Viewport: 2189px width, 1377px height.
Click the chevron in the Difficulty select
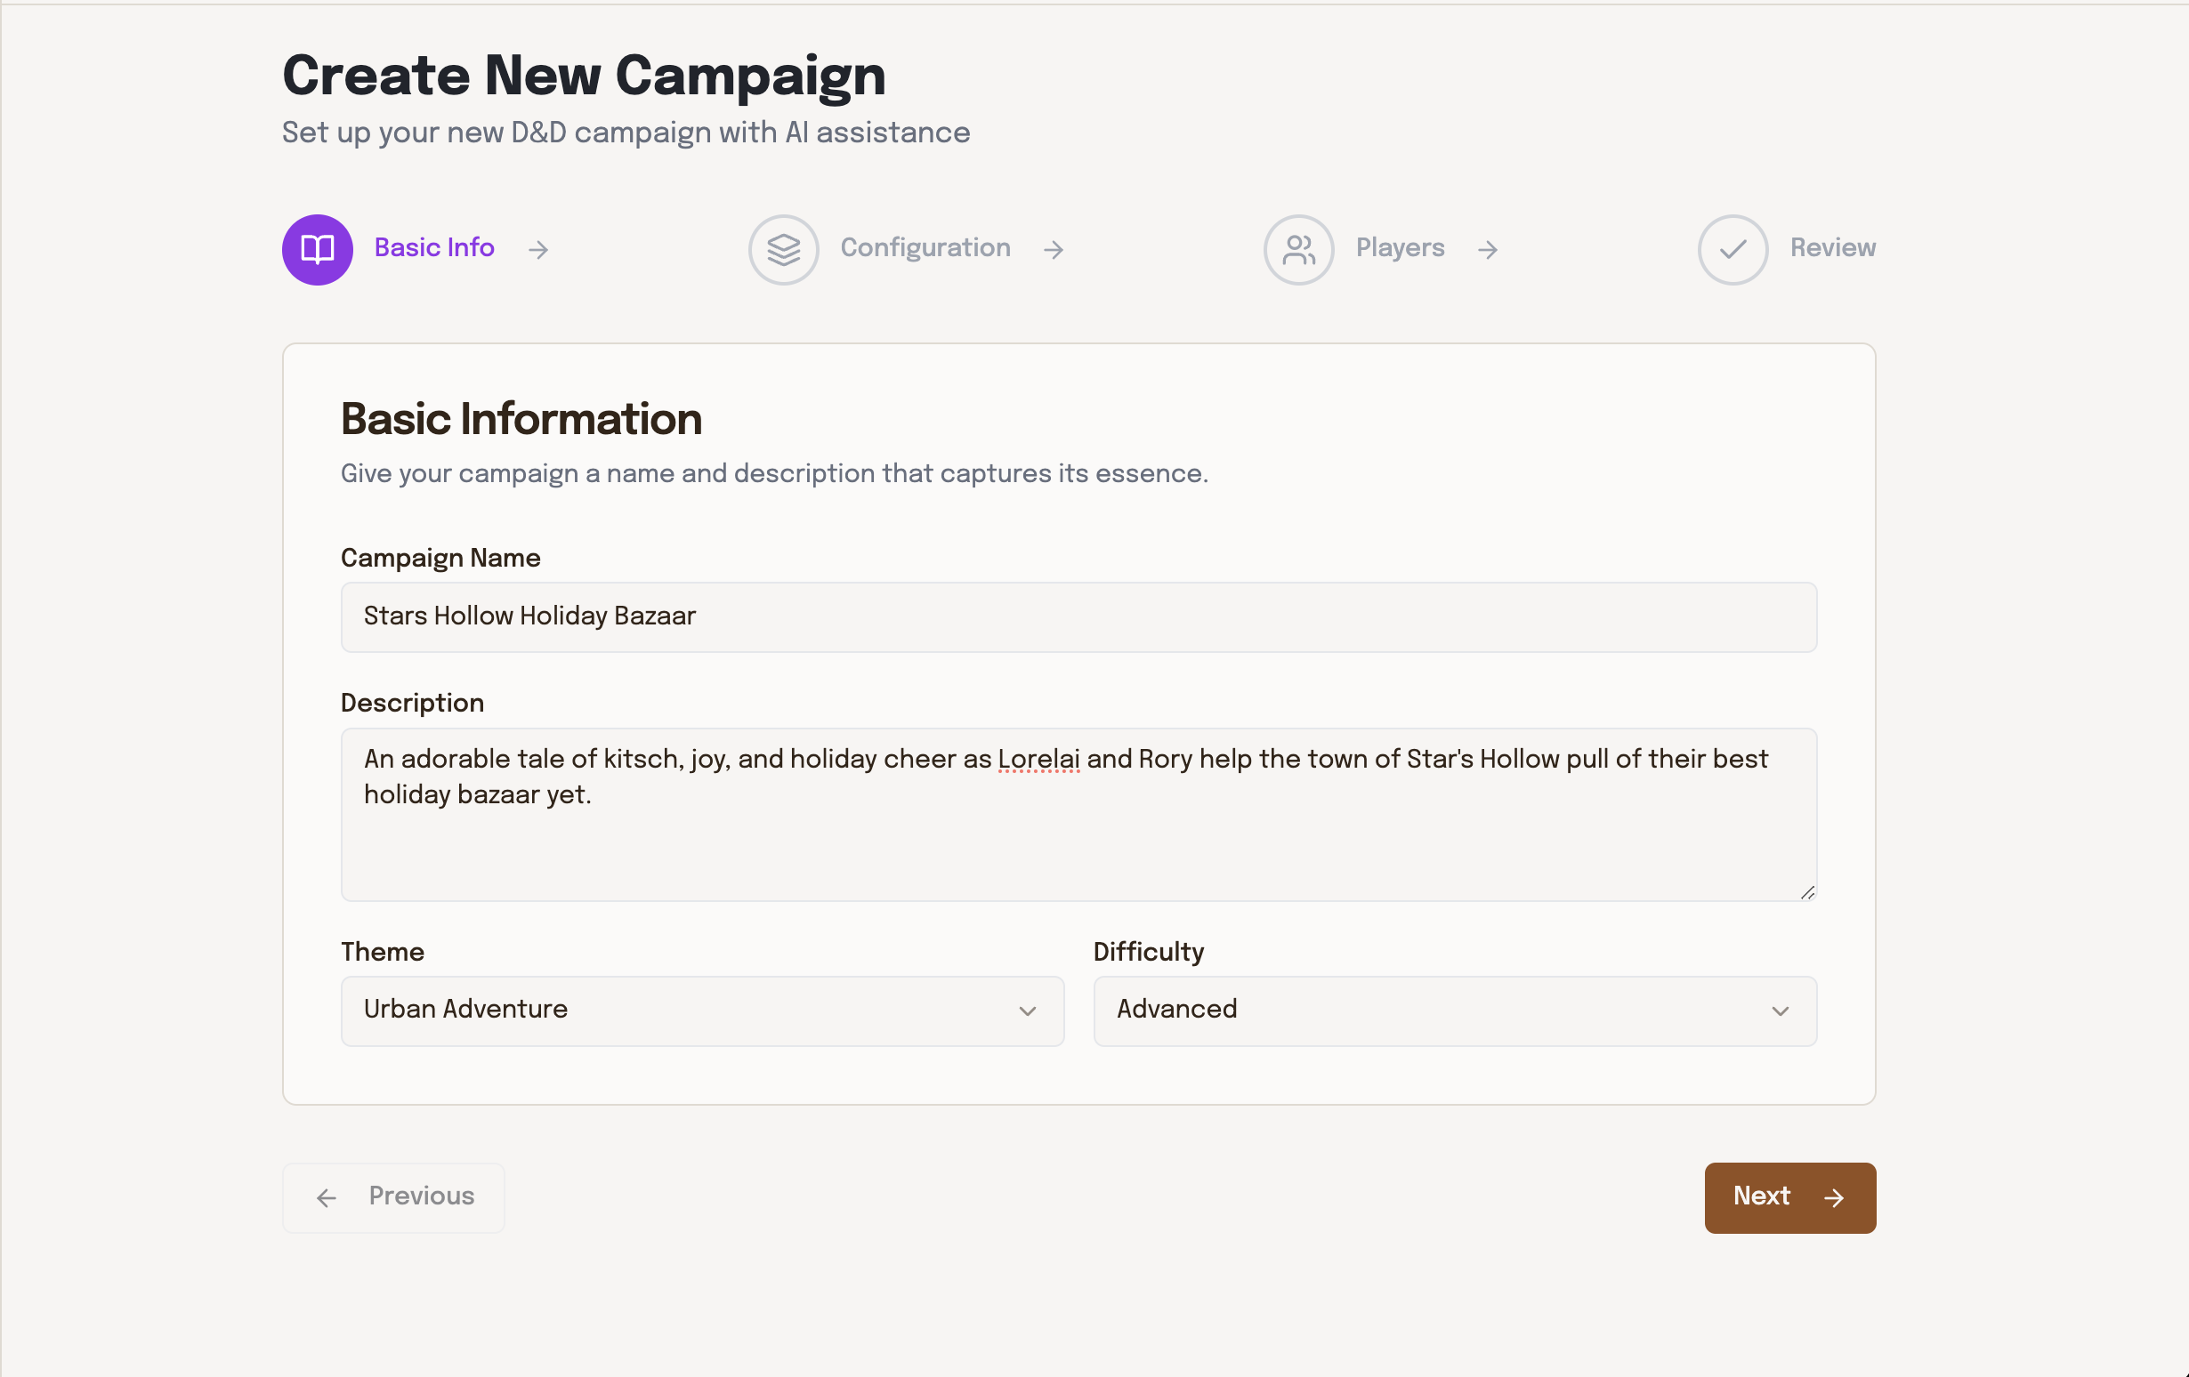pos(1779,1011)
